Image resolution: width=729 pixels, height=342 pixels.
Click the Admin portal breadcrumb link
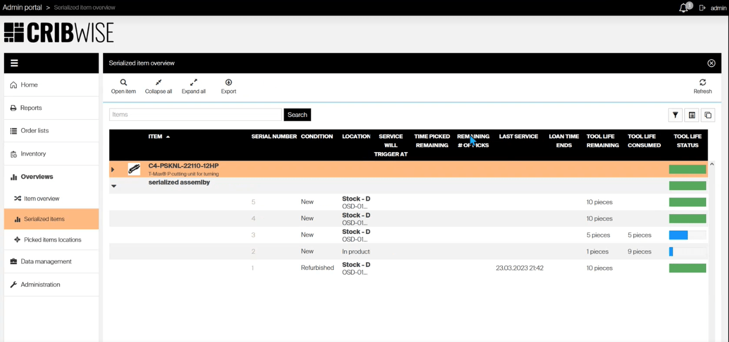click(22, 7)
